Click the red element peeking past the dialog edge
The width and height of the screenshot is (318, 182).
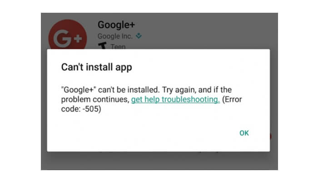[x=271, y=136]
